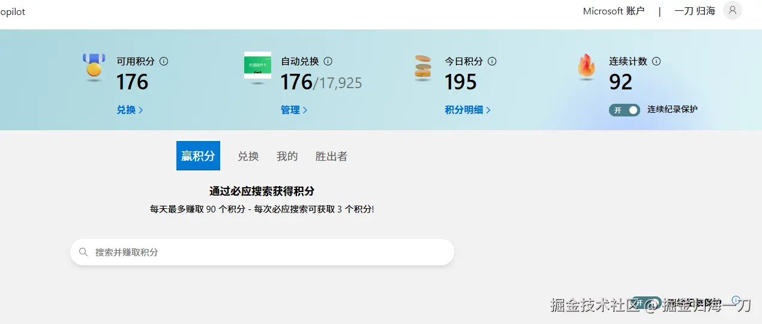Switch to the 我的 tab
The image size is (762, 324).
point(287,156)
